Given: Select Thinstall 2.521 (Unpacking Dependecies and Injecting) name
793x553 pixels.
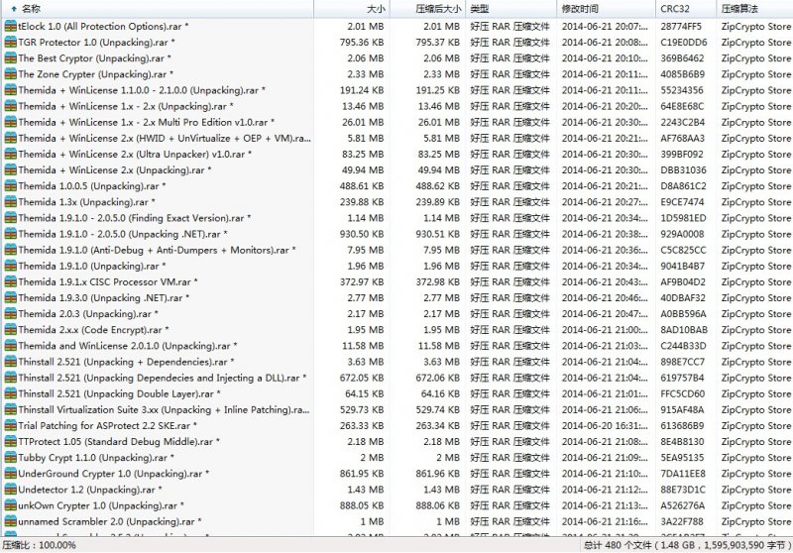Looking at the screenshot, I should (163, 379).
